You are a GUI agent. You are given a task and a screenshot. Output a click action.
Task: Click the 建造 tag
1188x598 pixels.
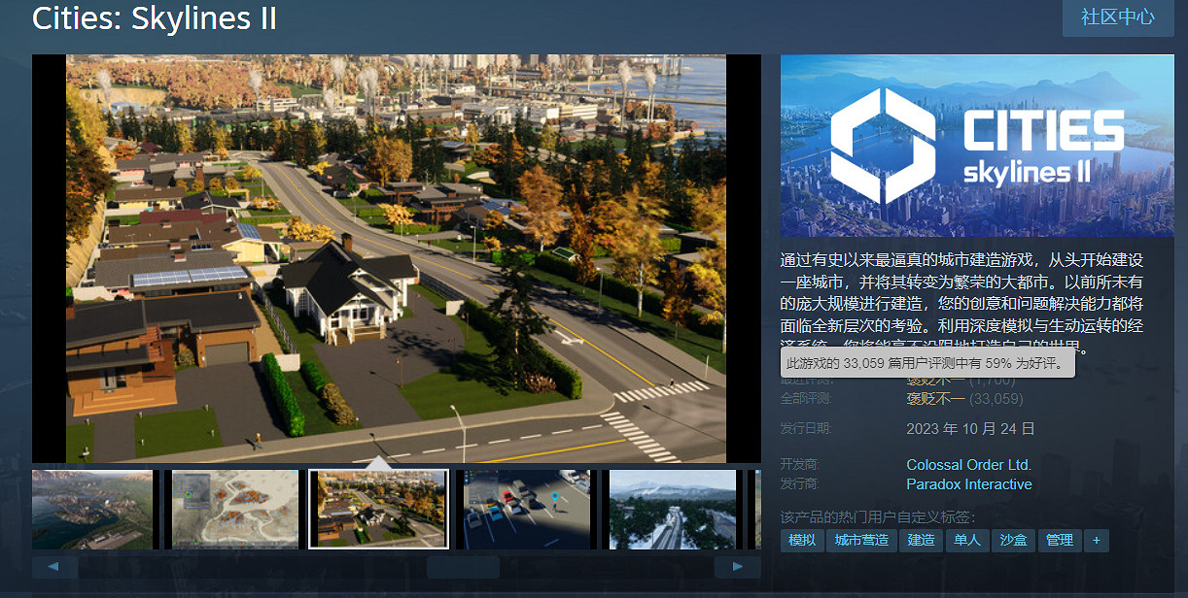(921, 541)
